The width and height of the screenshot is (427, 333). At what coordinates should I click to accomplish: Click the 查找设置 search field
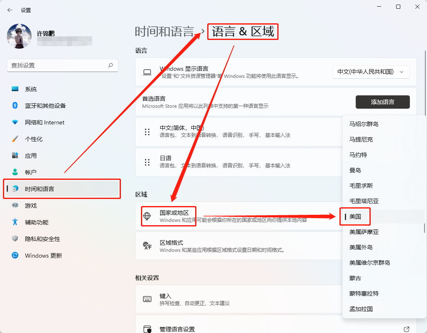pyautogui.click(x=63, y=65)
